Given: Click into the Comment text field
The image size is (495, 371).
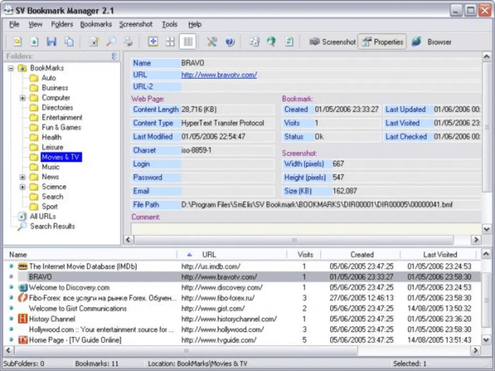Looking at the screenshot, I should click(304, 228).
